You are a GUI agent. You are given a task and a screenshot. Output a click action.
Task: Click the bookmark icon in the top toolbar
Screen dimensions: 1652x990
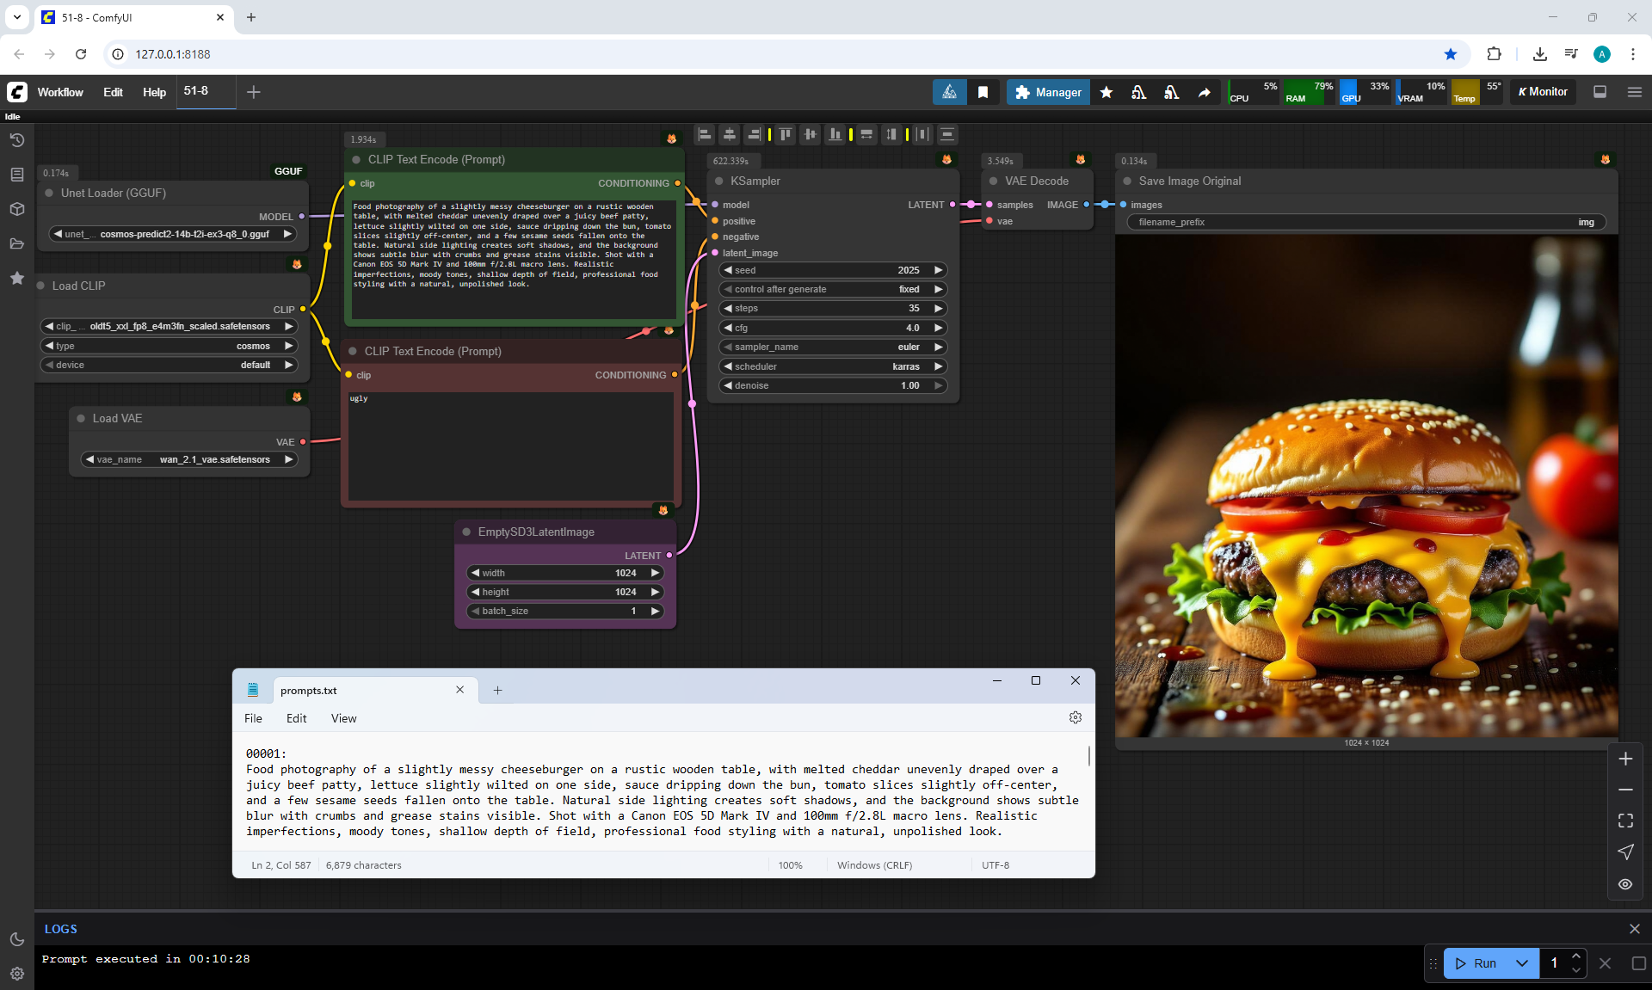click(983, 92)
